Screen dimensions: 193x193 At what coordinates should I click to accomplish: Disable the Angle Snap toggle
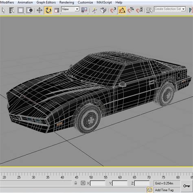[x=122, y=11]
